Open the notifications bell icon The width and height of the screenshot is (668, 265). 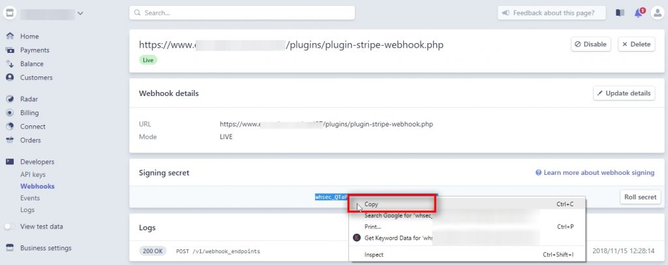(x=639, y=13)
